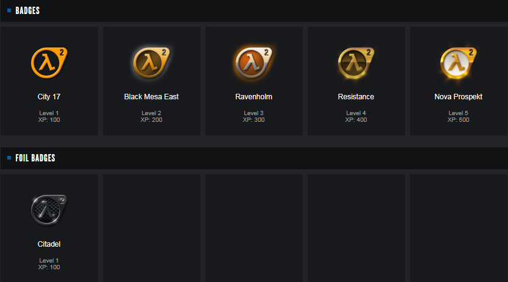Click Nova Prospekt's Level 5 text
This screenshot has width=508, height=282.
click(458, 113)
